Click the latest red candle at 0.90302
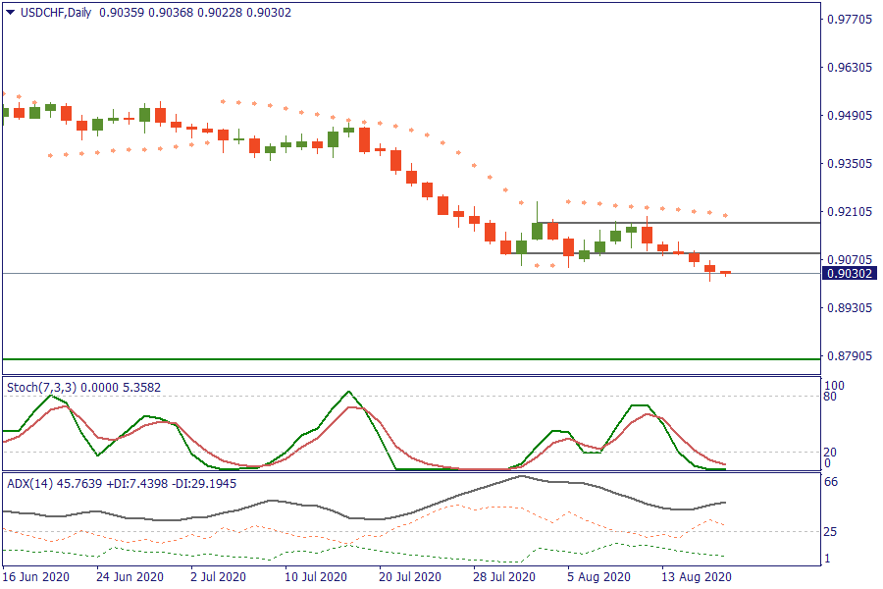Viewport: 883px width, 589px height. point(725,273)
